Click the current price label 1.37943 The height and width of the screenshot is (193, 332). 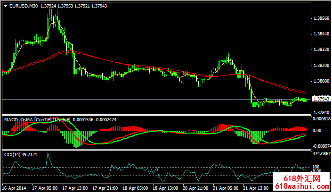[x=321, y=99]
